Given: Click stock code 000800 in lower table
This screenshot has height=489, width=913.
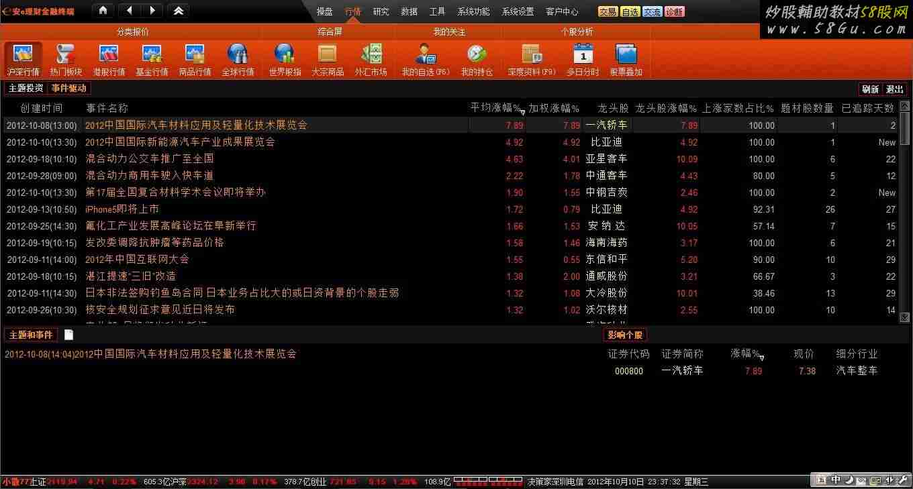Looking at the screenshot, I should point(629,370).
